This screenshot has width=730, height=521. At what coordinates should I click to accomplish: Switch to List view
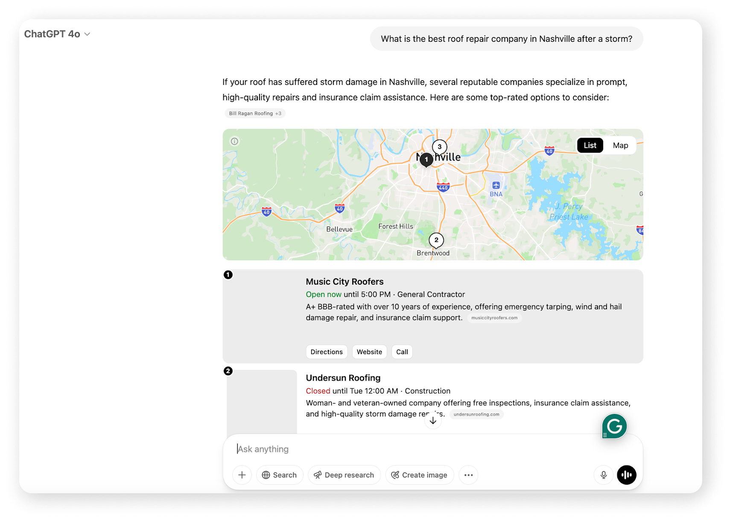point(590,146)
